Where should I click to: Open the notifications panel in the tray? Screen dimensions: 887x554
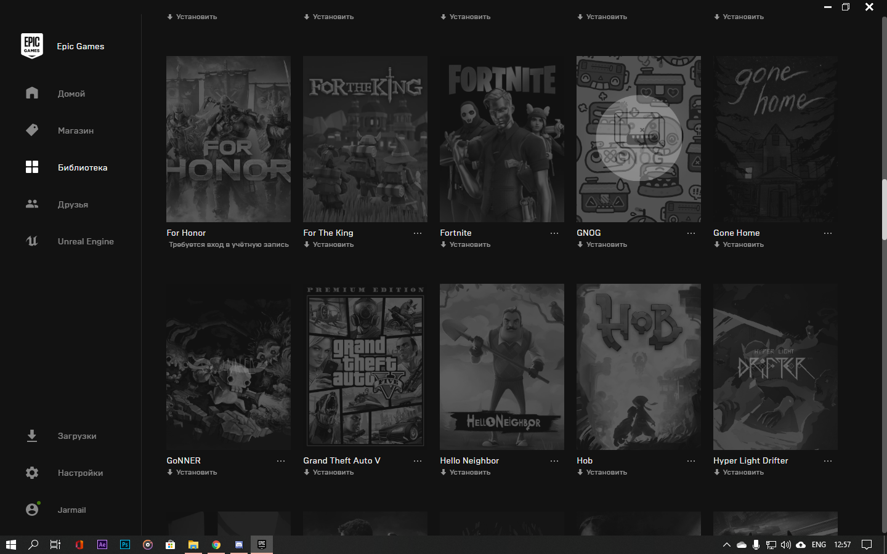point(867,545)
